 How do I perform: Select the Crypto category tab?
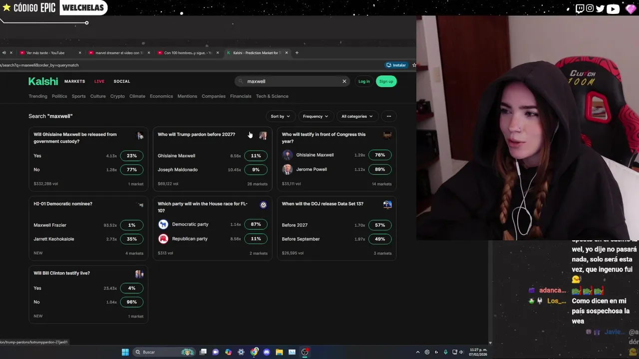(x=117, y=96)
